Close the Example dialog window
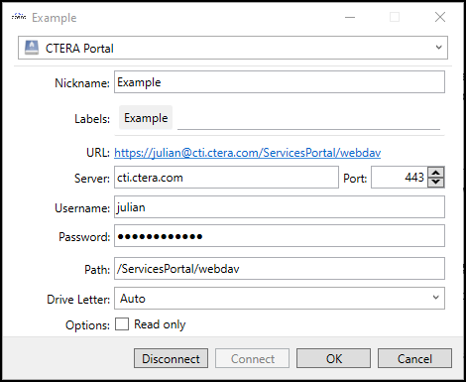Screen dimensions: 466x382 coord(440,17)
